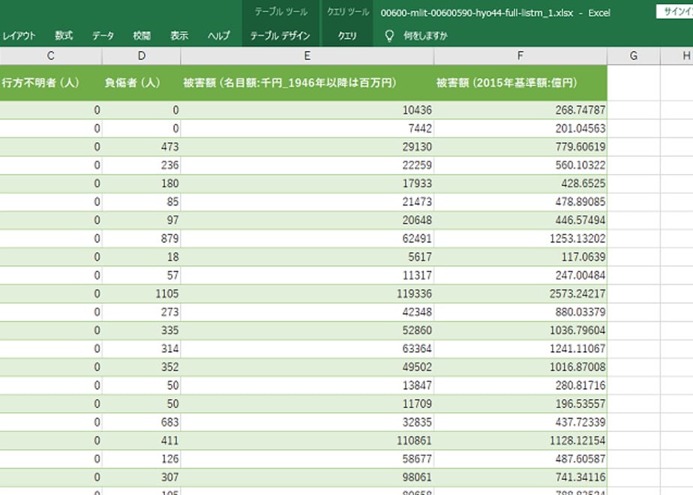Select cell with value 473

pos(142,147)
